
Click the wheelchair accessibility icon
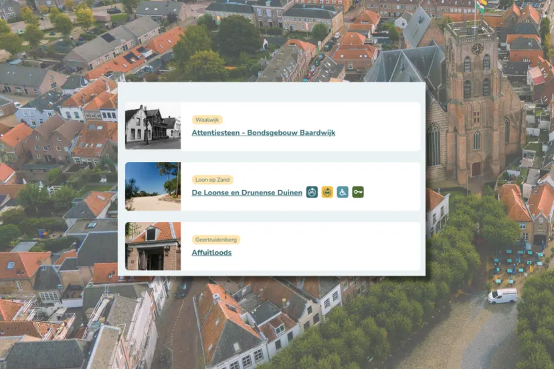(x=343, y=192)
